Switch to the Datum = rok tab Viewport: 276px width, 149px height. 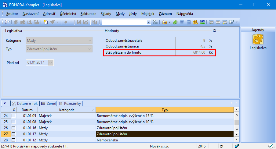click(25, 104)
